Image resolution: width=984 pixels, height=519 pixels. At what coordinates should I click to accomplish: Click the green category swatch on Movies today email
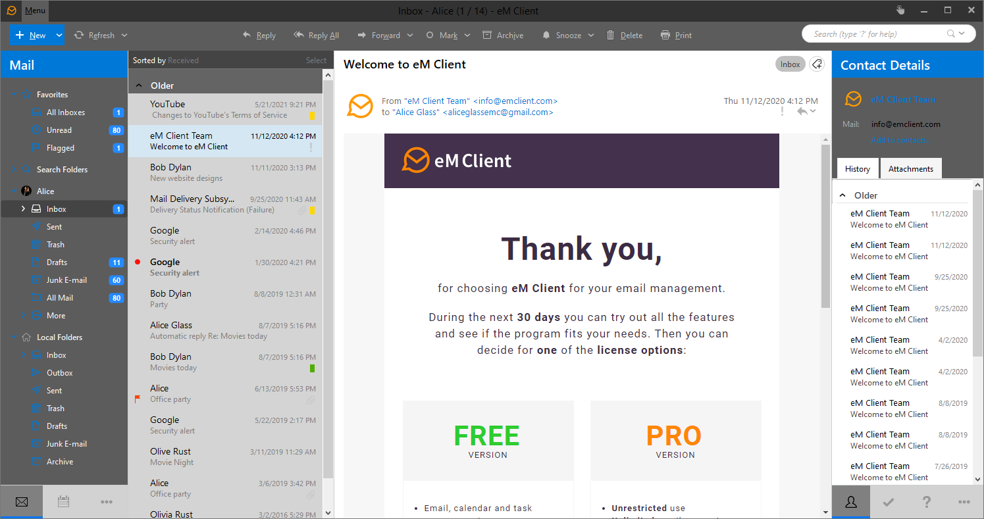(312, 368)
